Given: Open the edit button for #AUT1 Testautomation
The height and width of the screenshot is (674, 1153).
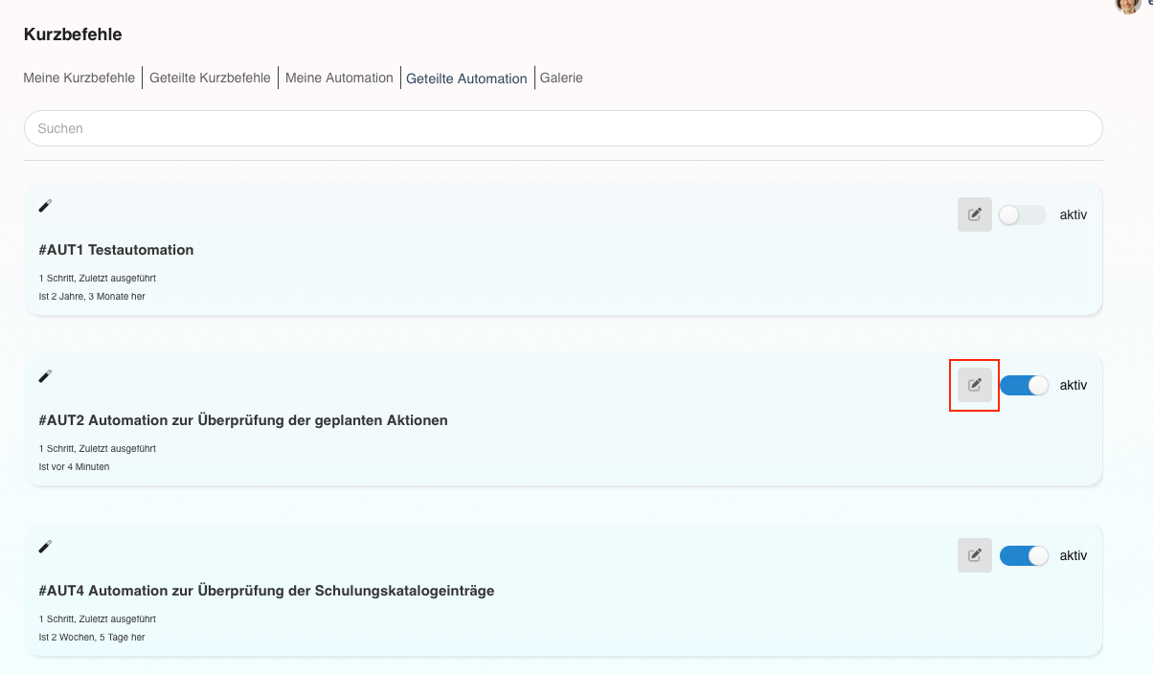Looking at the screenshot, I should pos(975,214).
